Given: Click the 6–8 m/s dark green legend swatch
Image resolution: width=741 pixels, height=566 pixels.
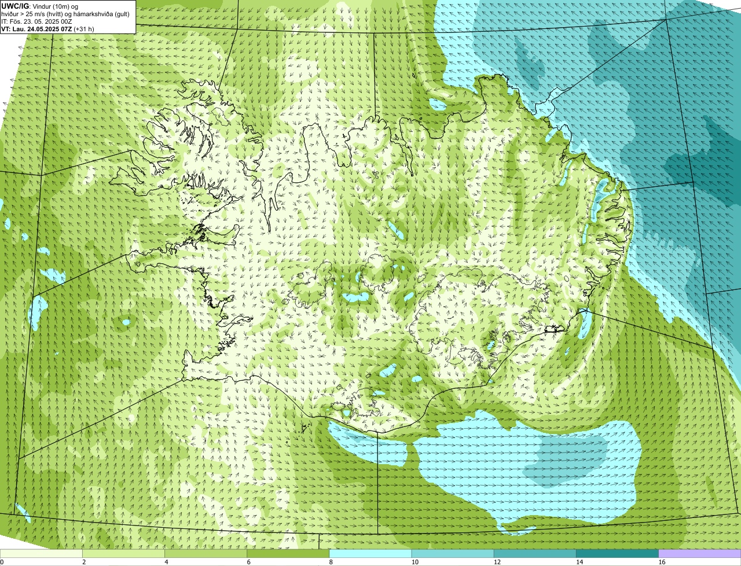Looking at the screenshot, I should (x=288, y=553).
